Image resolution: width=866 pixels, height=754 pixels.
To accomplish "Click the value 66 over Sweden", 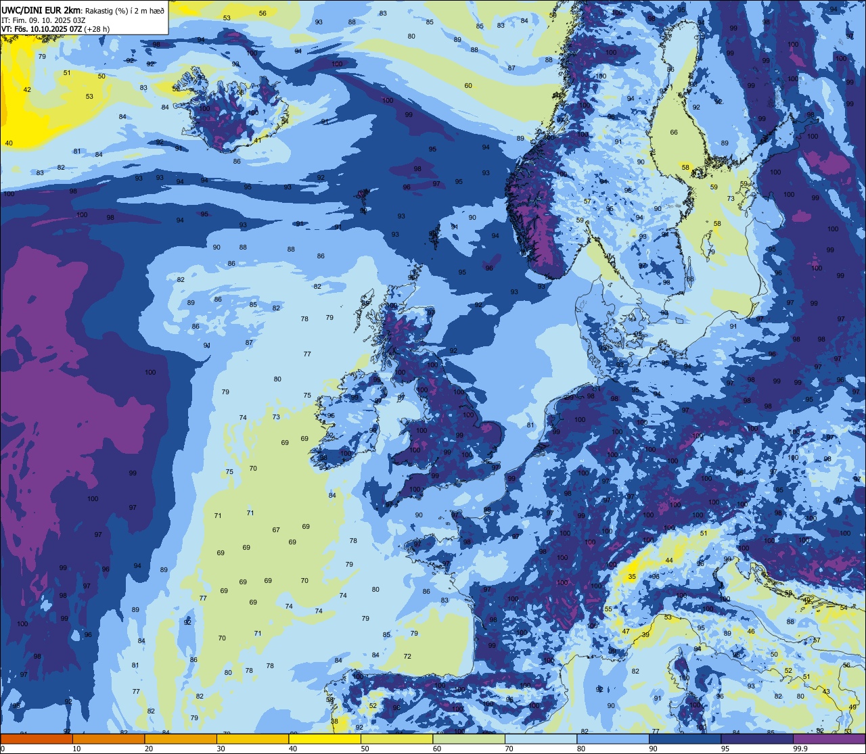I will point(674,133).
